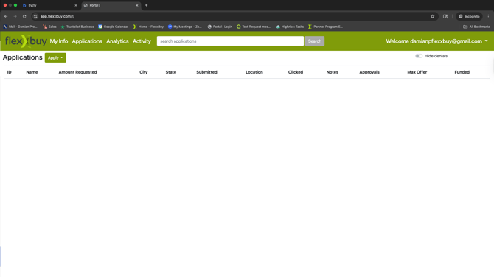Open Mail - Damian bookmark
Image resolution: width=494 pixels, height=277 pixels.
point(20,27)
